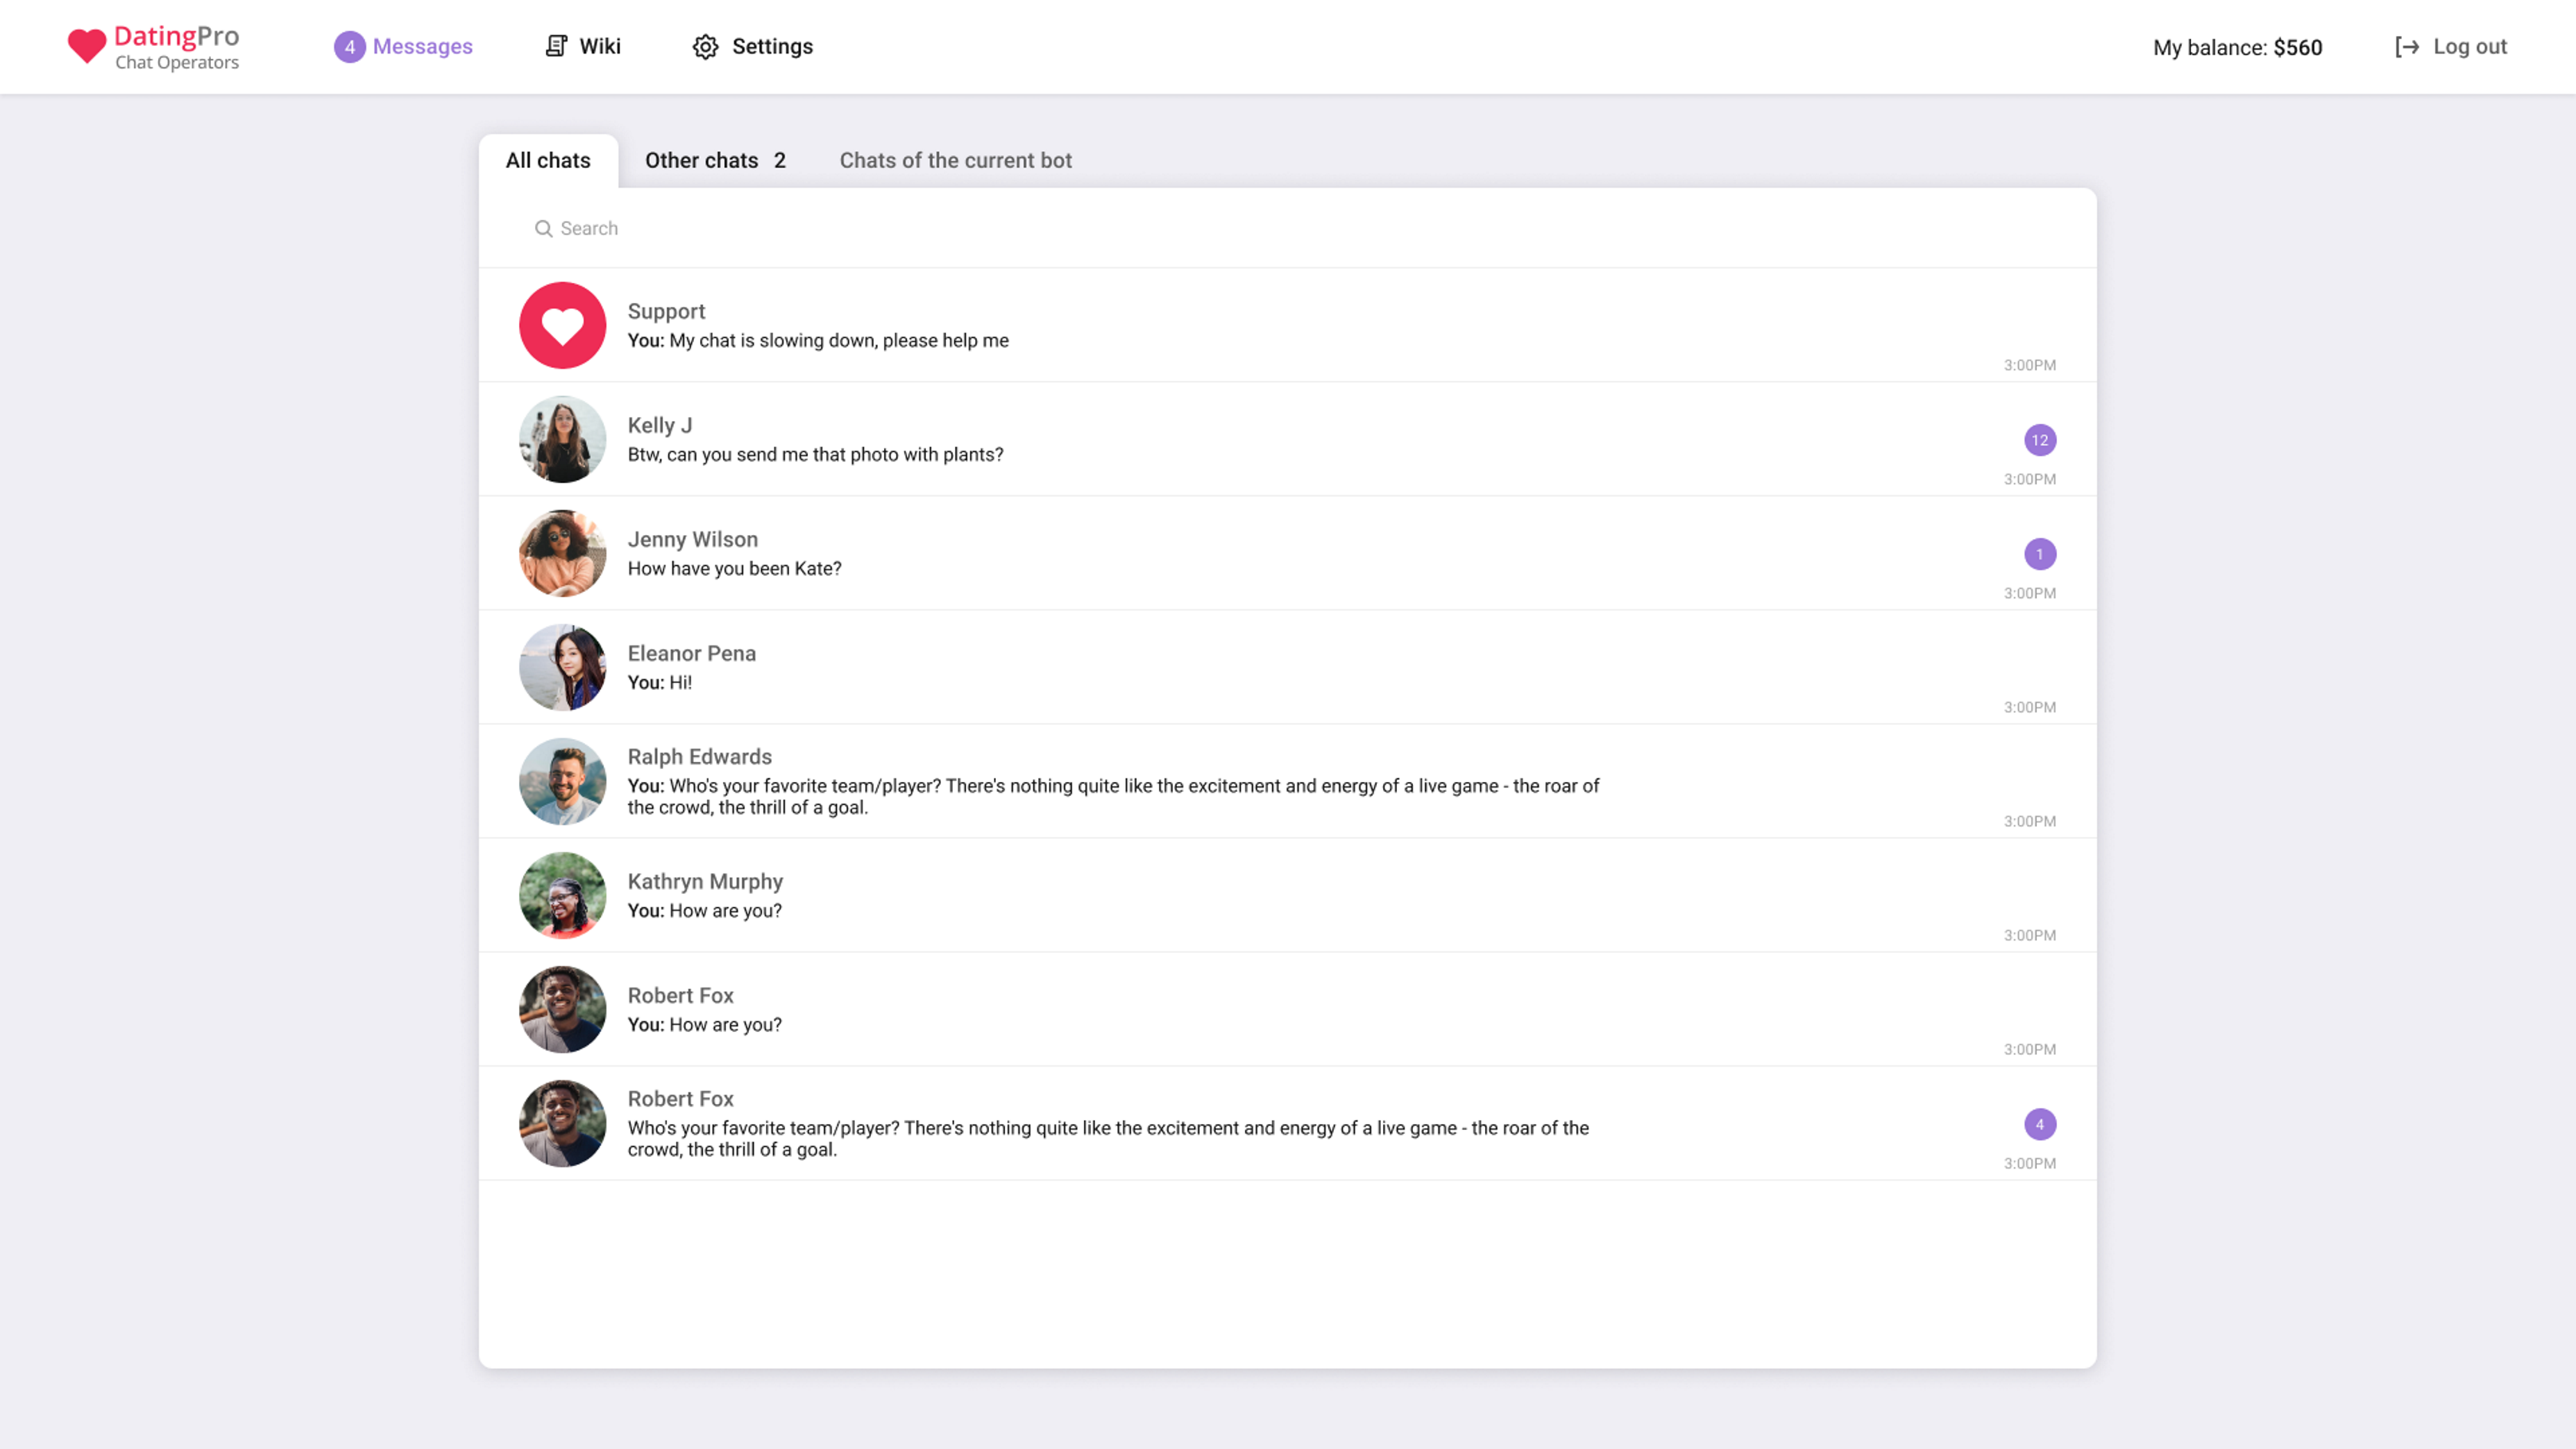
Task: Click Kelly J's 12 unread badge
Action: click(x=2040, y=440)
